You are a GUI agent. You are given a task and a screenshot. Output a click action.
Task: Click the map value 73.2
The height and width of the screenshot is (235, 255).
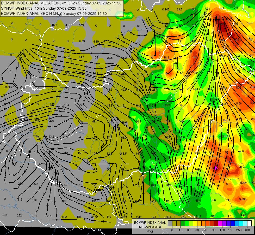tap(124, 122)
